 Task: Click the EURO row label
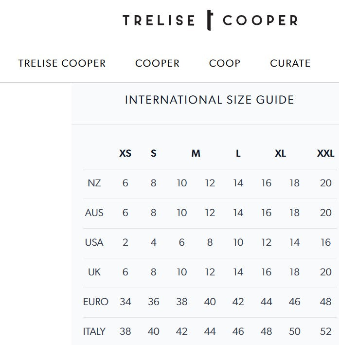pos(96,302)
